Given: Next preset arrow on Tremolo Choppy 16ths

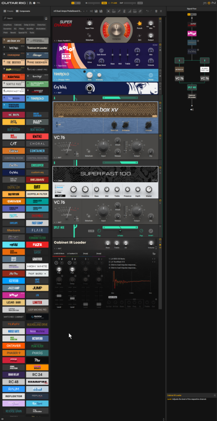Looking at the screenshot, I should coord(57,80).
